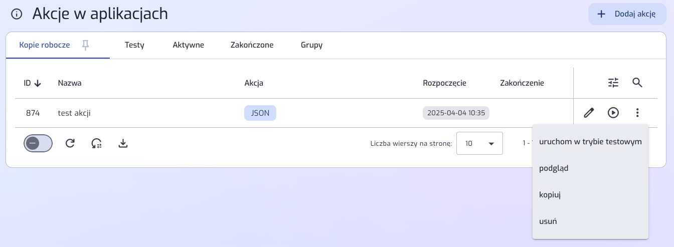Expand the rows per page dropdown
Screen dimensions: 674x247
point(479,143)
